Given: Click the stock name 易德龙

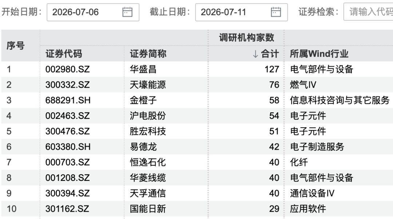Looking at the screenshot, I should coord(143,146).
